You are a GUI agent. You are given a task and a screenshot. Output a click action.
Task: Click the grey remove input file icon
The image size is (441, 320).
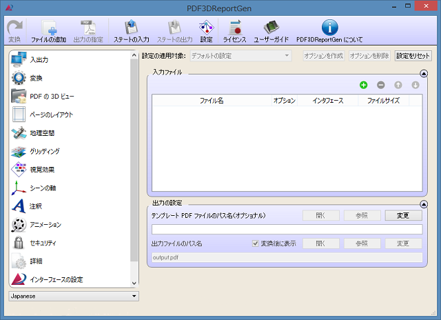(x=381, y=85)
